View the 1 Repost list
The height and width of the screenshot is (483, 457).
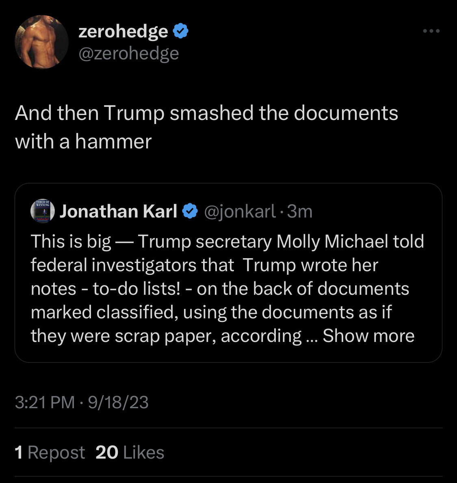pyautogui.click(x=50, y=453)
